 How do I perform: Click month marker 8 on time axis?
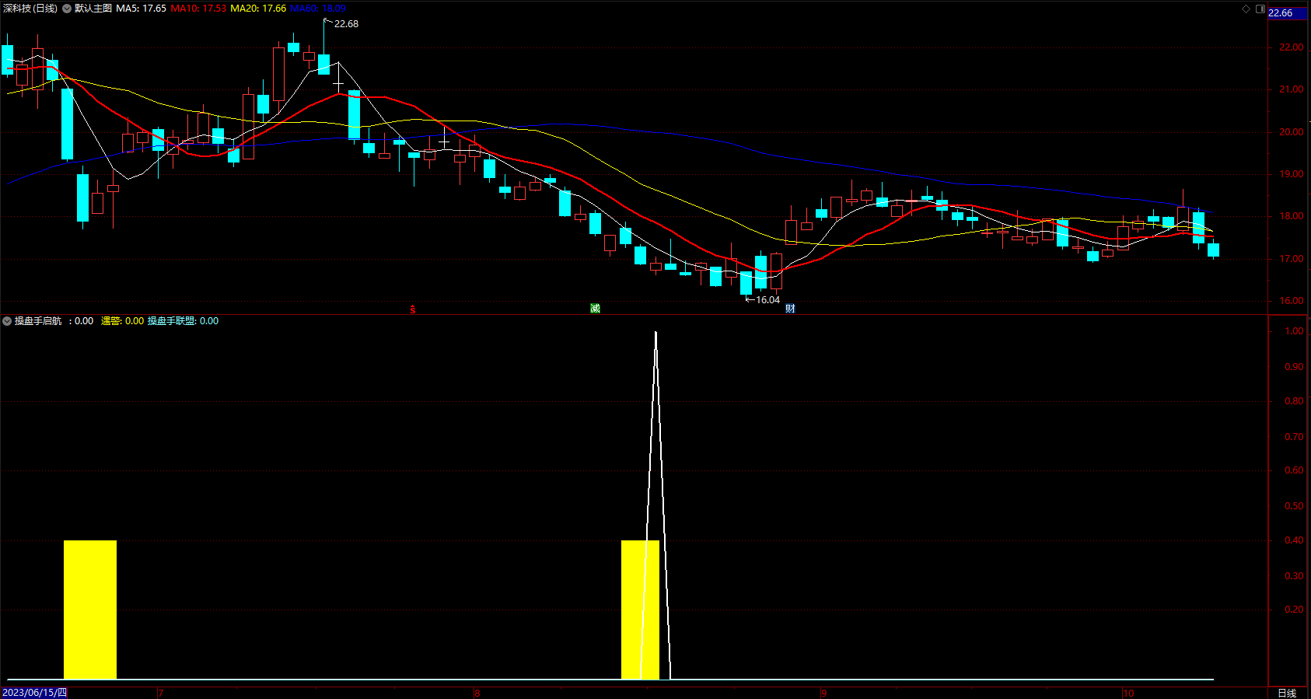point(477,693)
